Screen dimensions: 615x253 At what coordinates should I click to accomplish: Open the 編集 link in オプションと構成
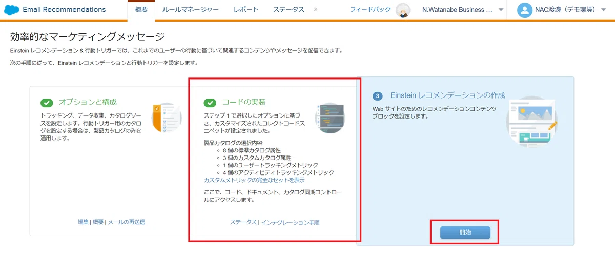[84, 222]
